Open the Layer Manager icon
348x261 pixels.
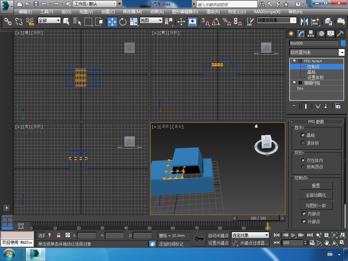[328, 21]
